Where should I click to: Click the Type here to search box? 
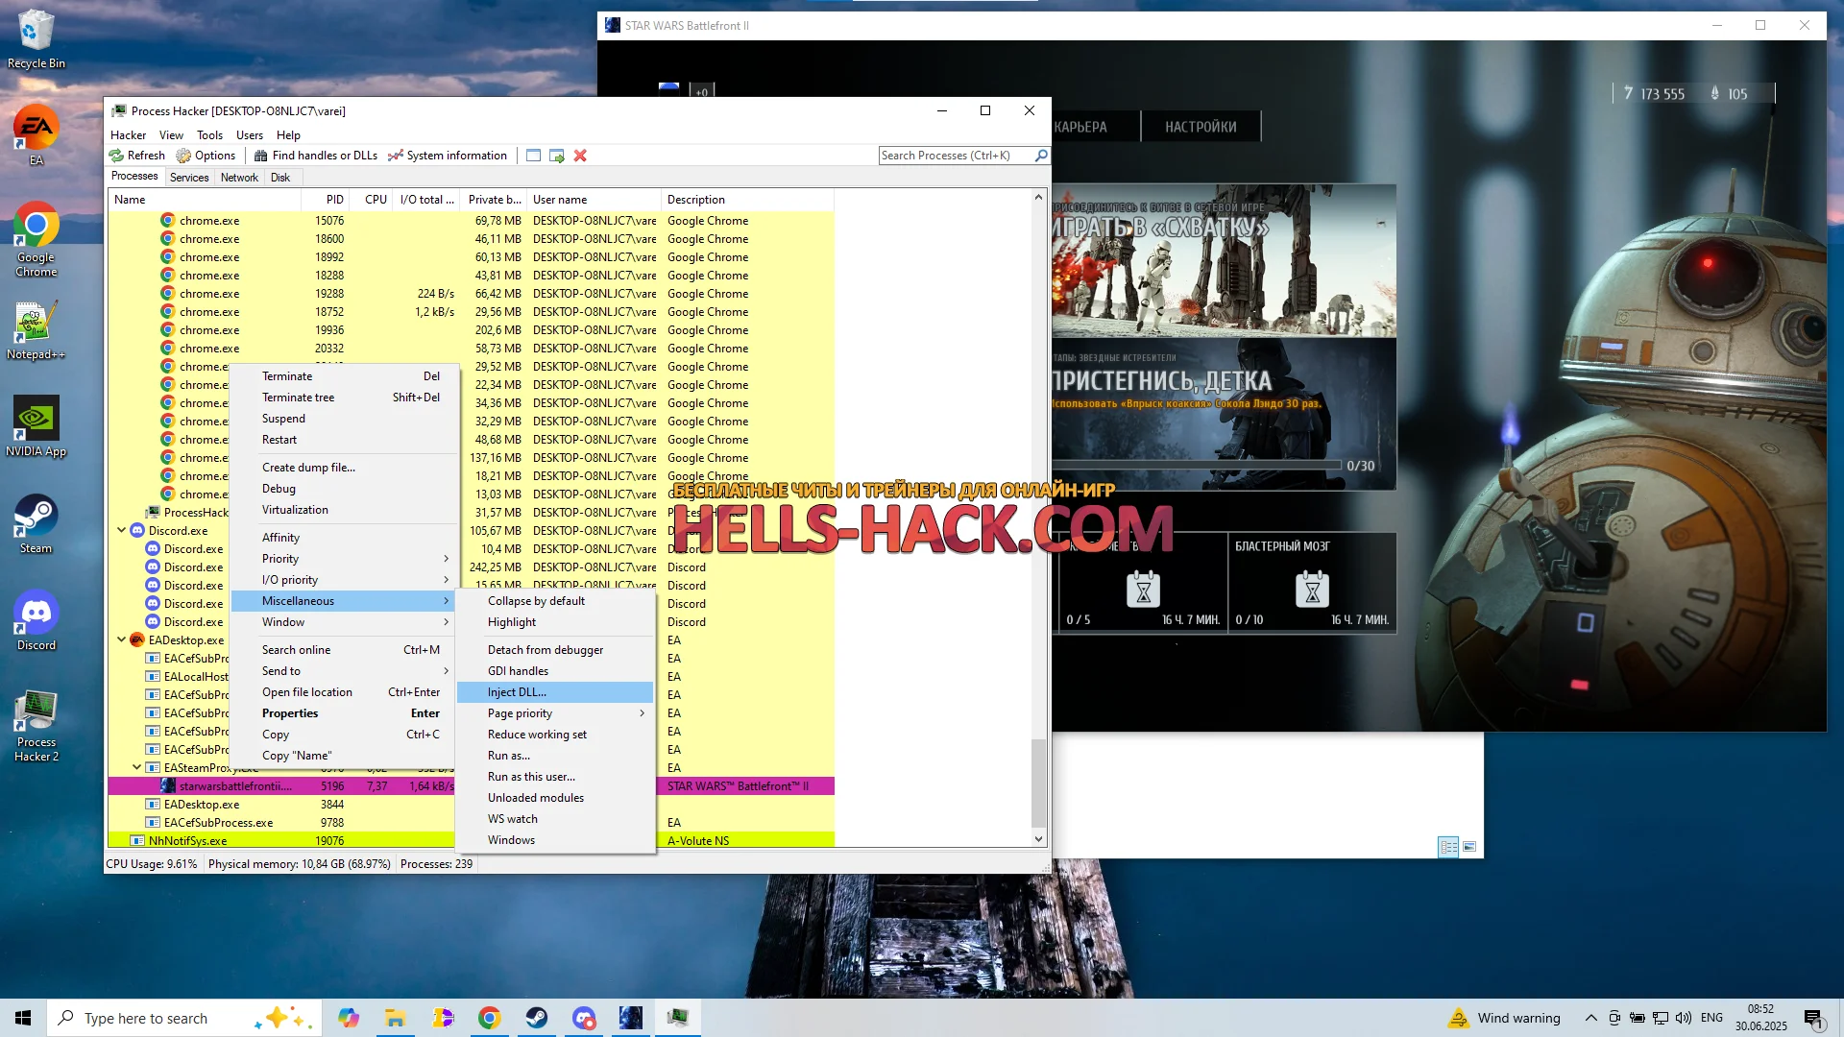[182, 1018]
